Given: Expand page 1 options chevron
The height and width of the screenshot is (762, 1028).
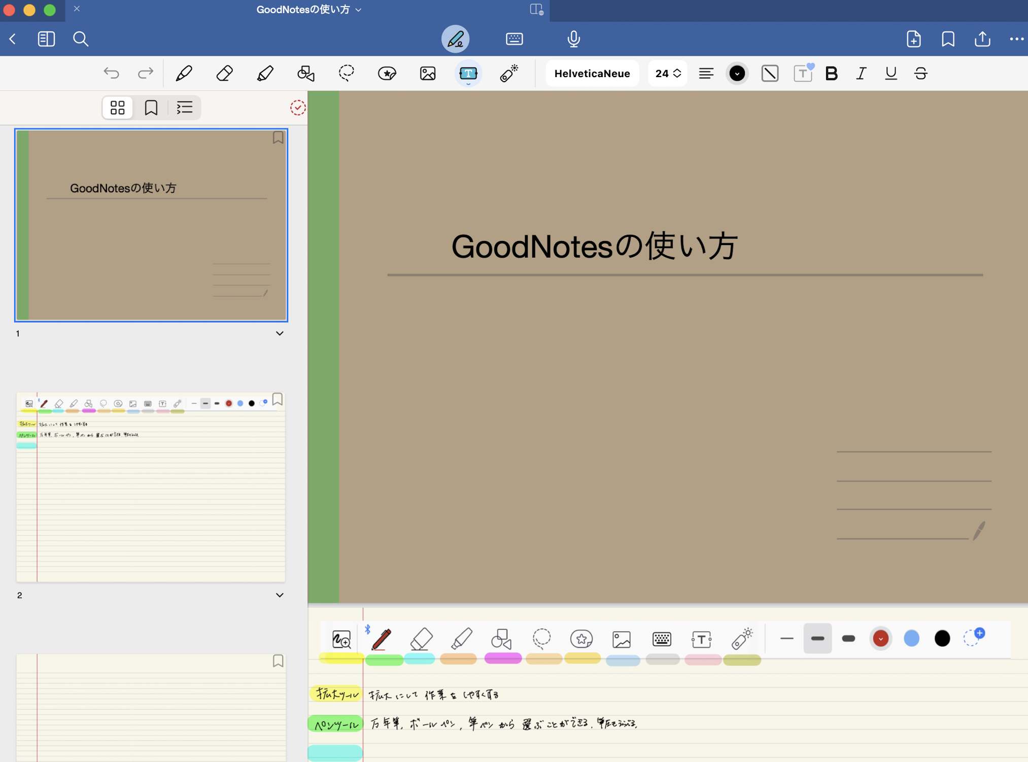Looking at the screenshot, I should tap(280, 333).
